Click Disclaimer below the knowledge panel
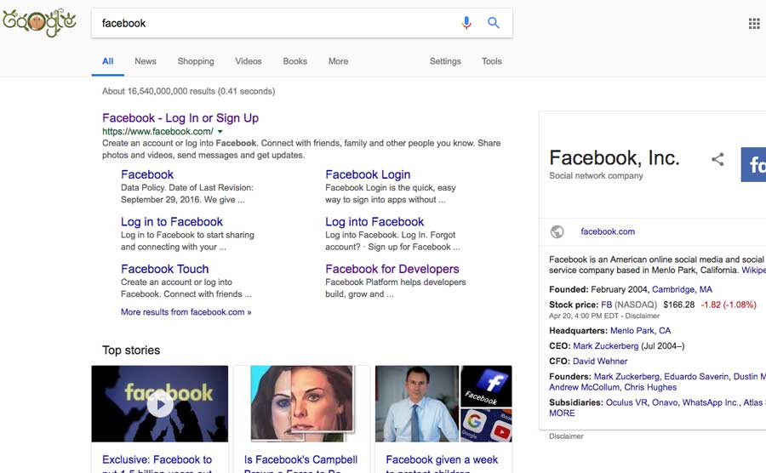The image size is (766, 473). [x=566, y=436]
